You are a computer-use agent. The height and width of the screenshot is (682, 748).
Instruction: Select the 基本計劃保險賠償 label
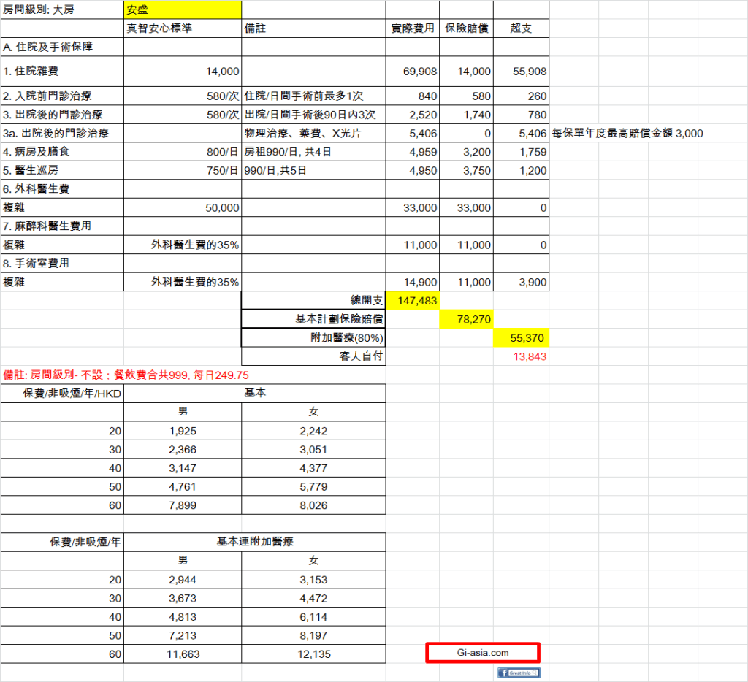tap(313, 319)
